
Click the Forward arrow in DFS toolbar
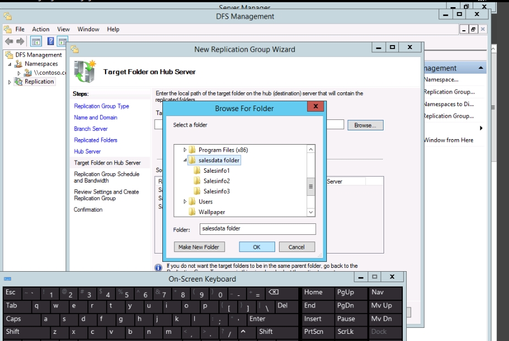(x=20, y=41)
